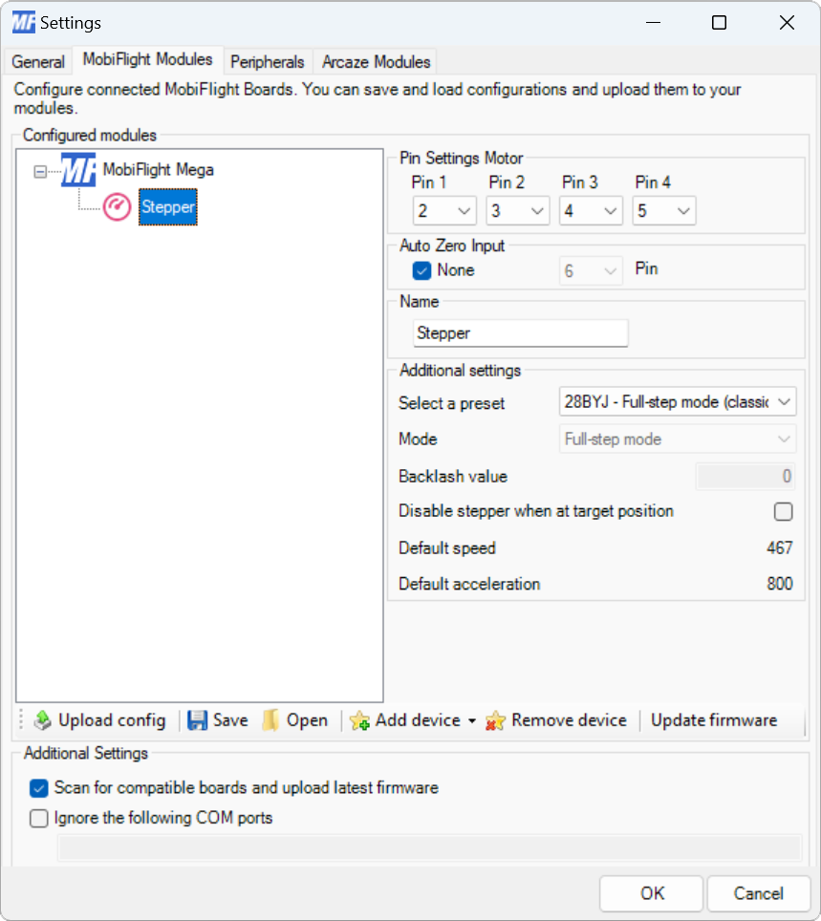Uncheck None under Auto Zero Input
Viewport: 821px width, 921px height.
(x=421, y=270)
